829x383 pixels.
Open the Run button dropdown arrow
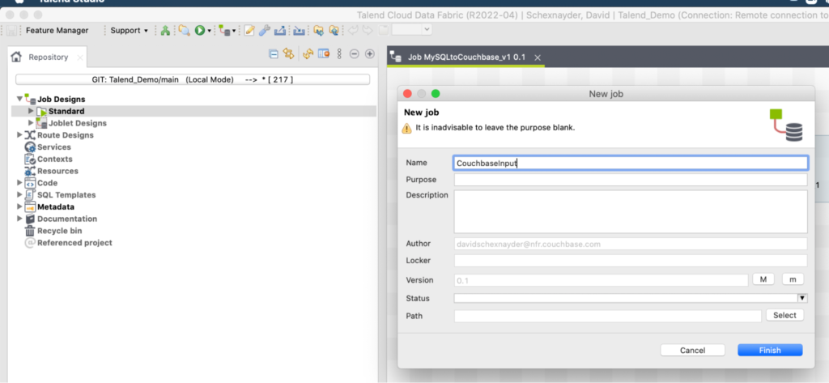click(x=210, y=31)
